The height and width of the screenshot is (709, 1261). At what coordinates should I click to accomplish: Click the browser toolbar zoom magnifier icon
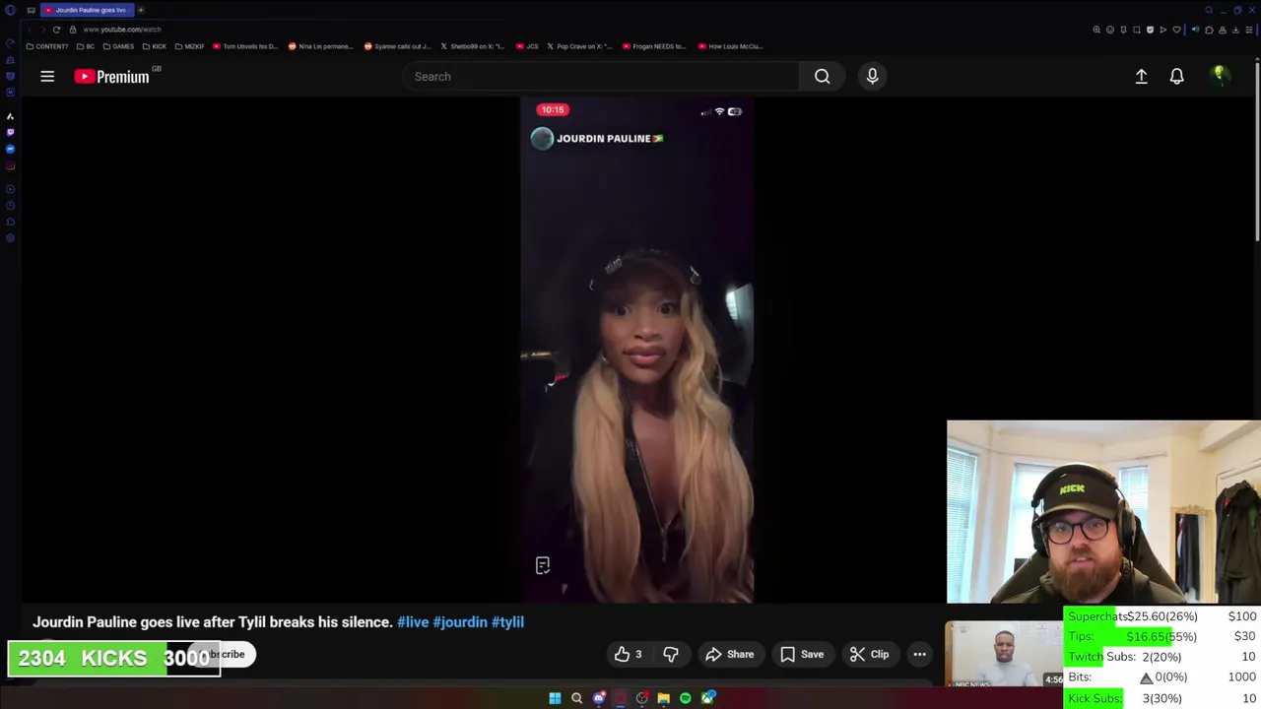(x=1096, y=30)
